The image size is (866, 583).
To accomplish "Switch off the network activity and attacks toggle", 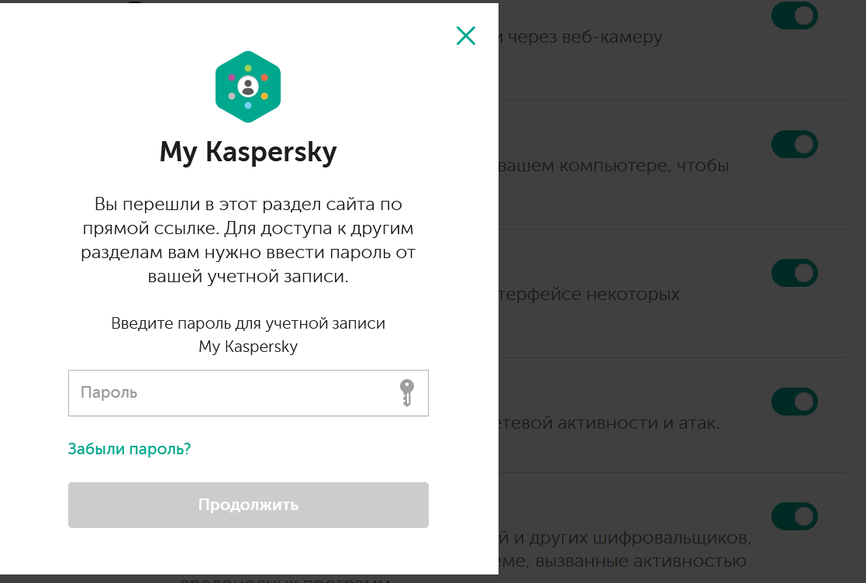I will click(x=794, y=402).
